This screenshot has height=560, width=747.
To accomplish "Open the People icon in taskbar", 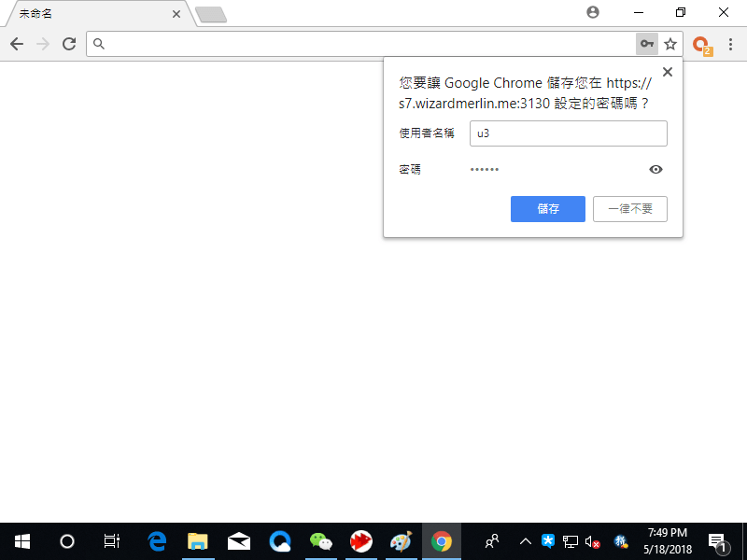I will [492, 541].
